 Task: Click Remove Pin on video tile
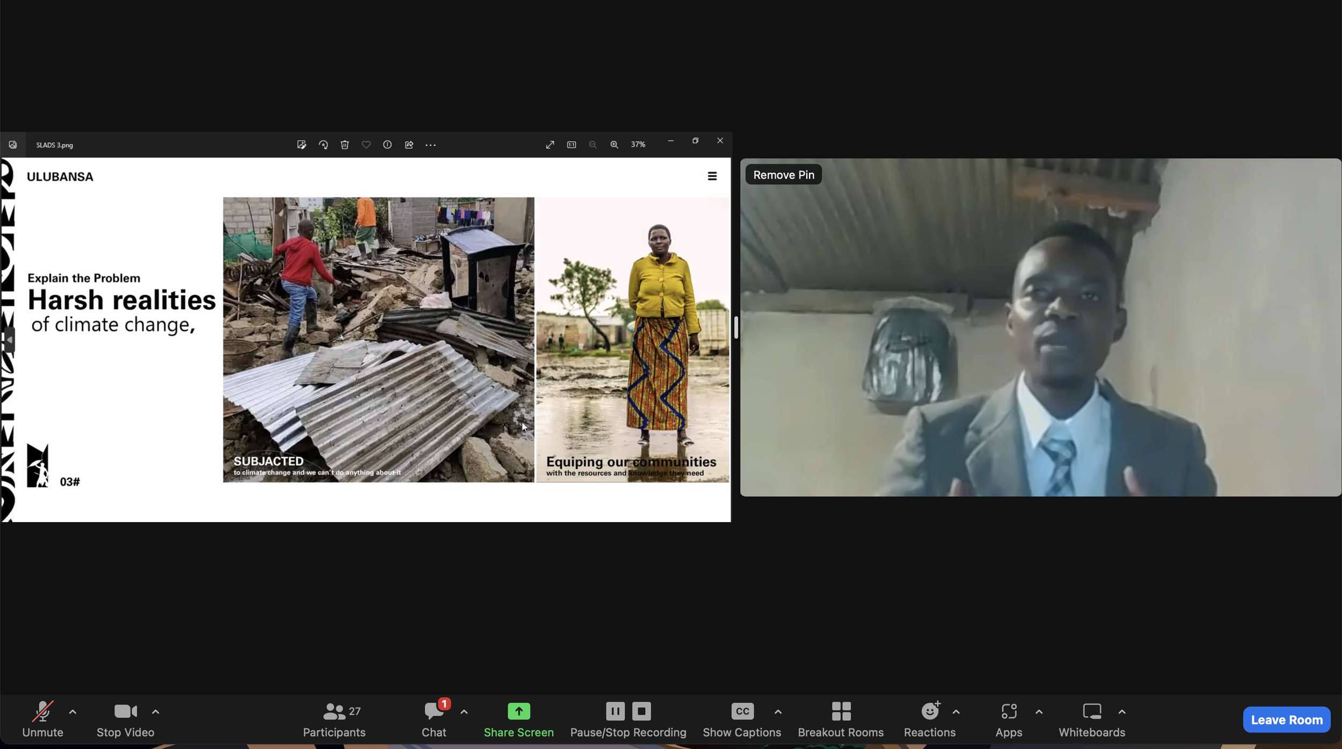[784, 174]
